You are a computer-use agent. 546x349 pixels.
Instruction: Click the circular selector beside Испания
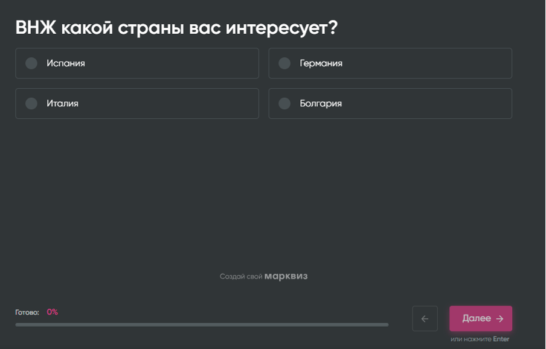pos(31,63)
